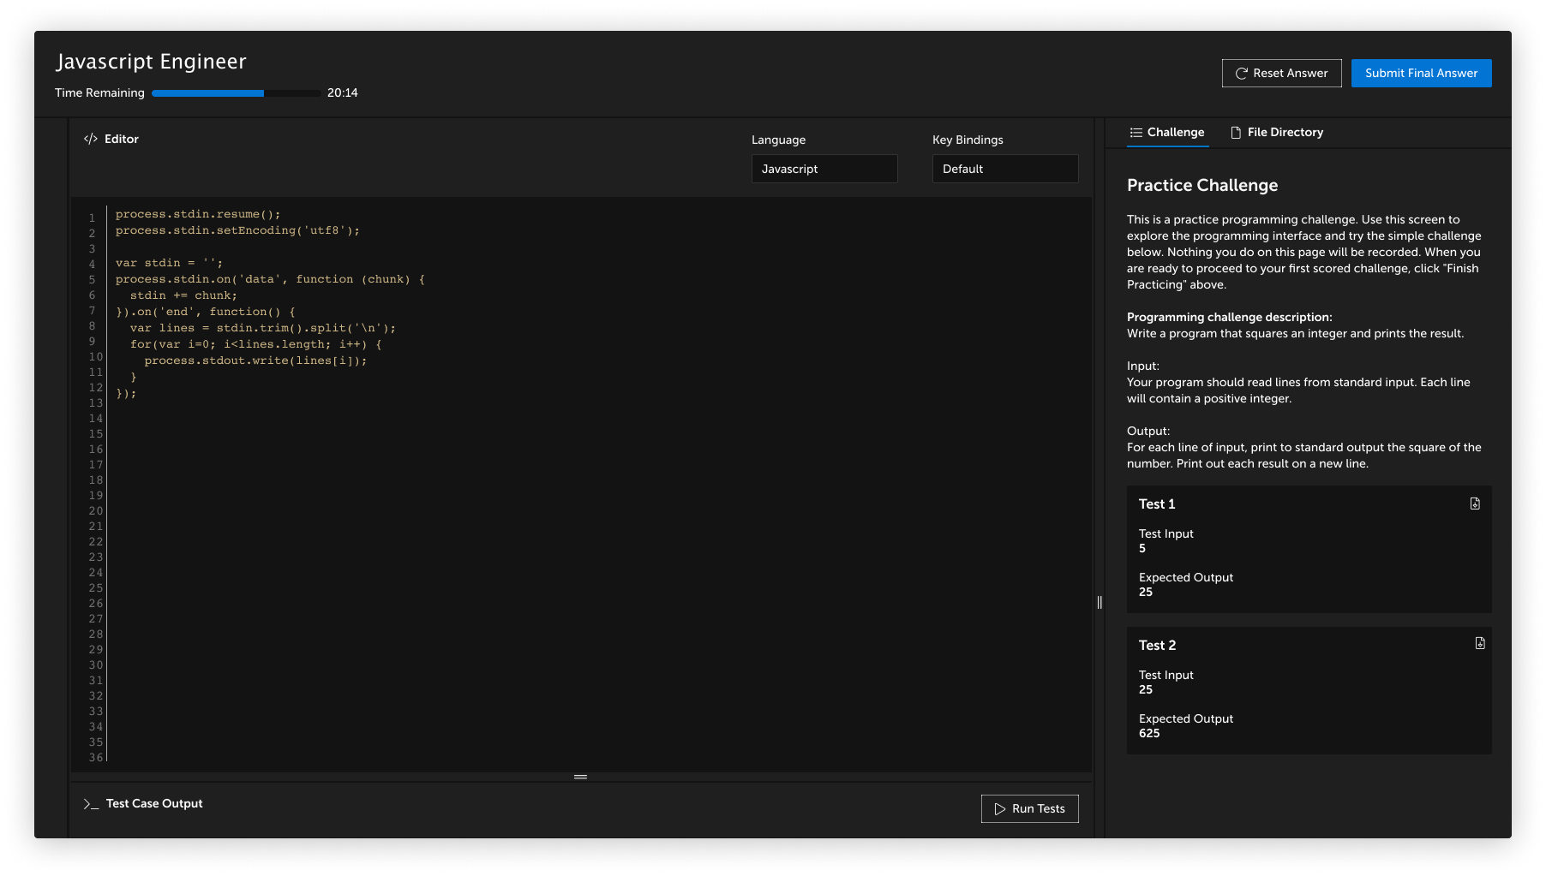Viewport: 1546px width, 876px height.
Task: Click code line with setEncoding('utf8')
Action: tap(237, 230)
